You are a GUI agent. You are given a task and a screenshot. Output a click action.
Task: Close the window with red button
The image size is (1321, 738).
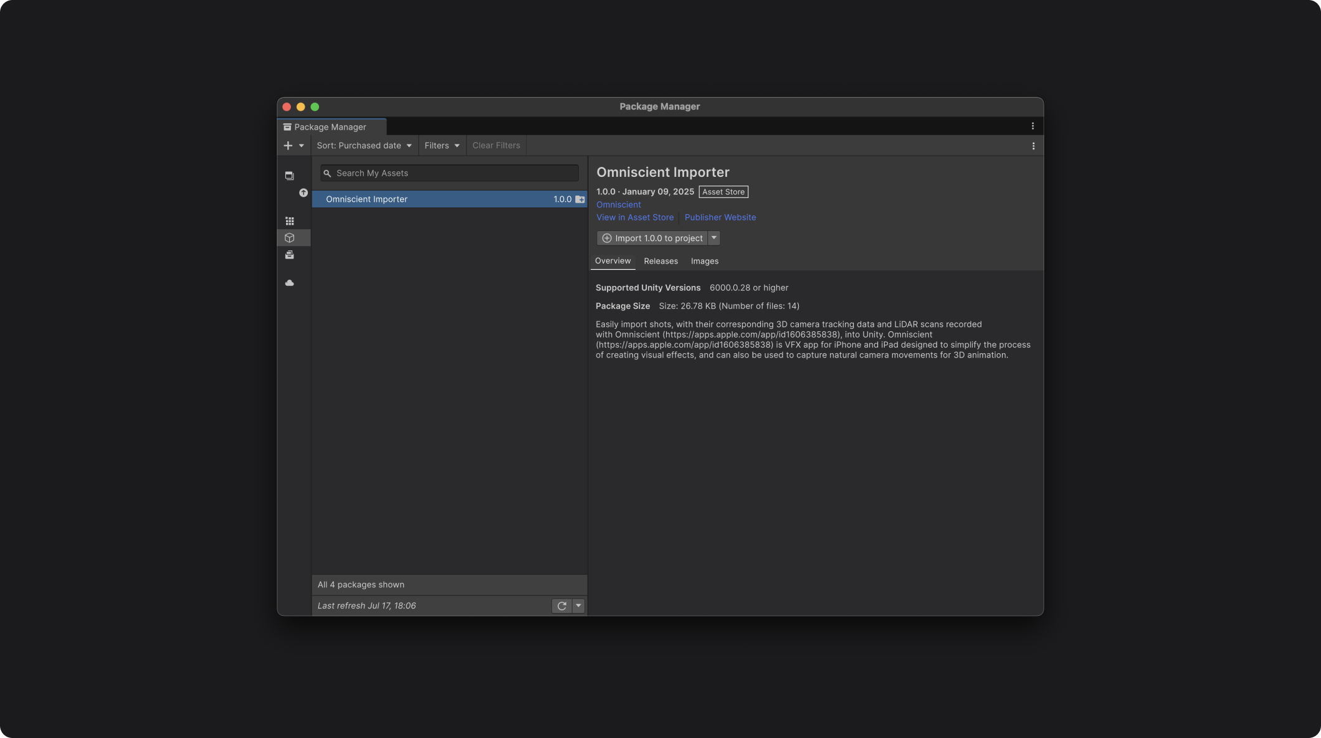[x=287, y=107]
